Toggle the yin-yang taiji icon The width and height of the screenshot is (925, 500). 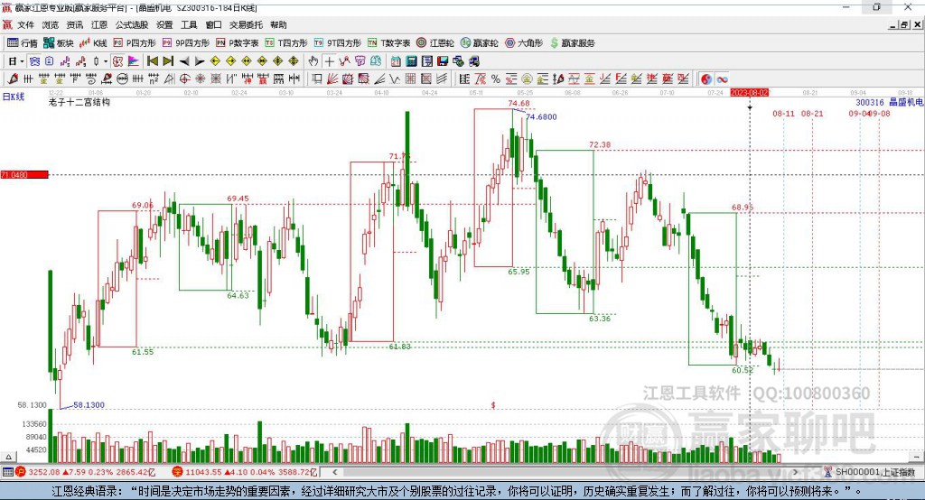pos(706,79)
